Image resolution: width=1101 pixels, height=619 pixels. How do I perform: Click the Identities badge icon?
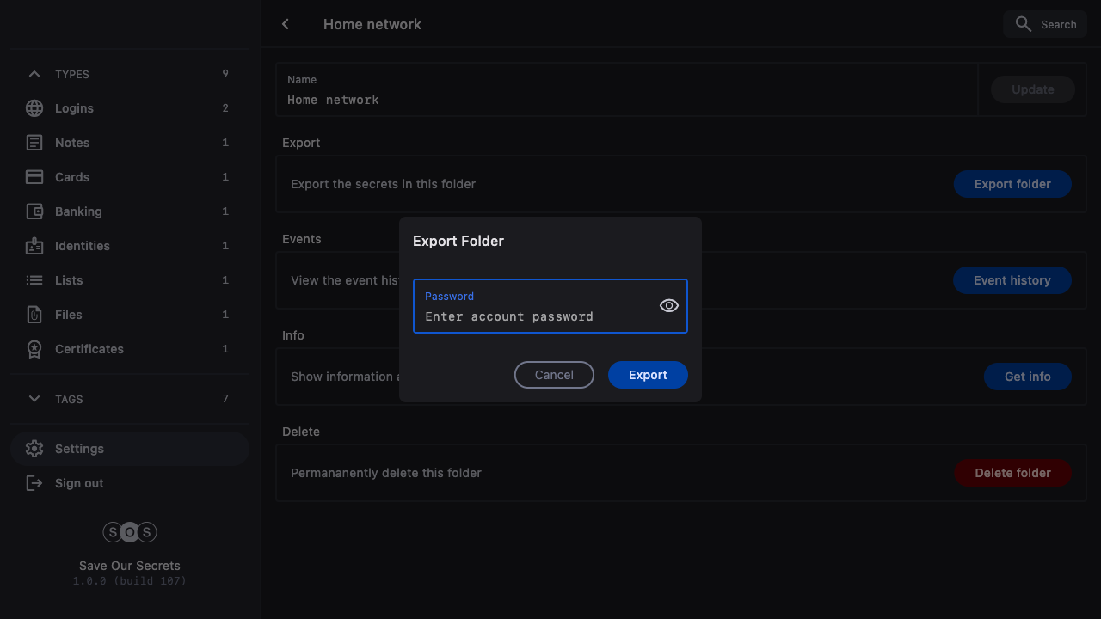point(34,246)
